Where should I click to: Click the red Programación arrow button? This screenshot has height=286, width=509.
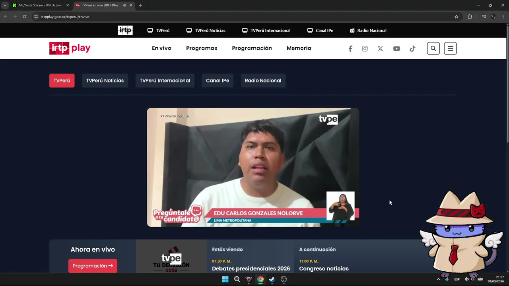pos(93,266)
